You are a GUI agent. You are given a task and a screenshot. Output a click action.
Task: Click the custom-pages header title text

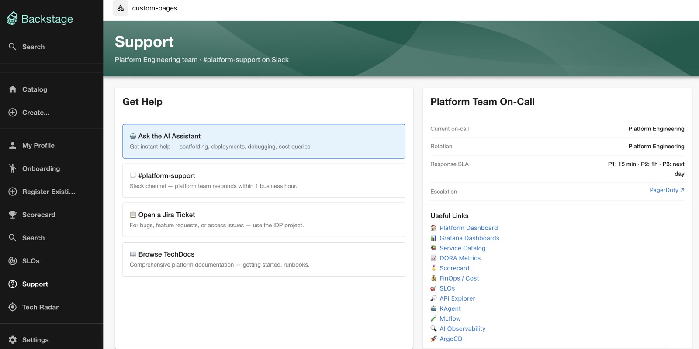click(155, 8)
